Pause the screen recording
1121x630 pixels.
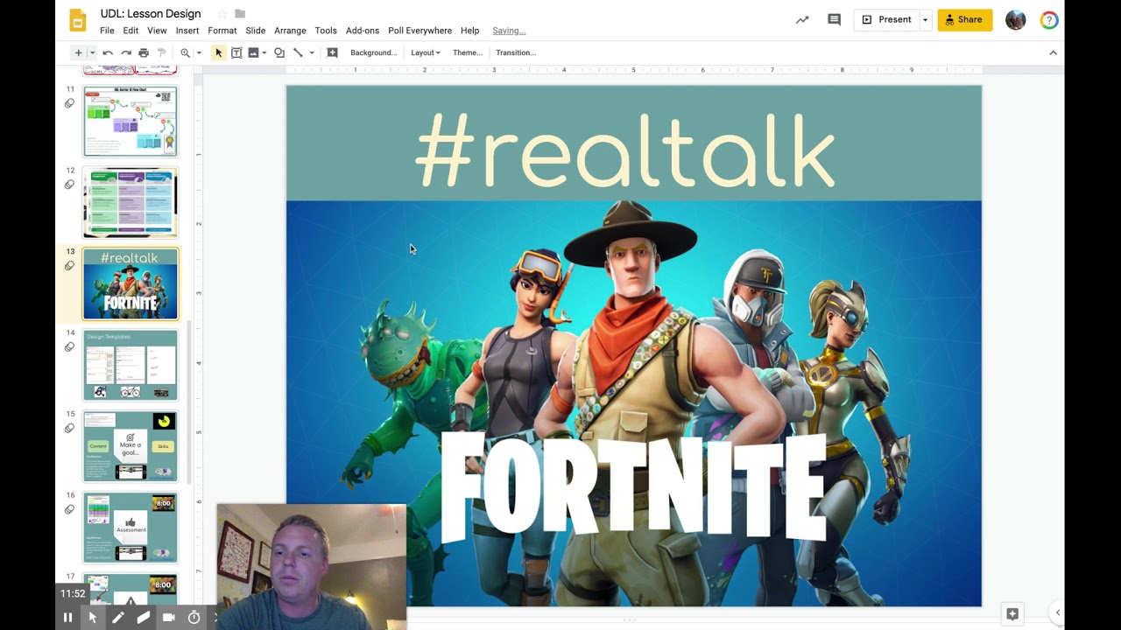click(x=67, y=618)
